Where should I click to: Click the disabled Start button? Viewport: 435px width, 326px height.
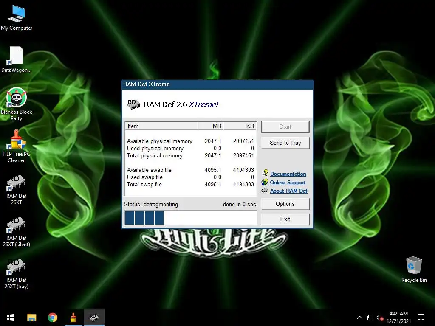(x=285, y=126)
